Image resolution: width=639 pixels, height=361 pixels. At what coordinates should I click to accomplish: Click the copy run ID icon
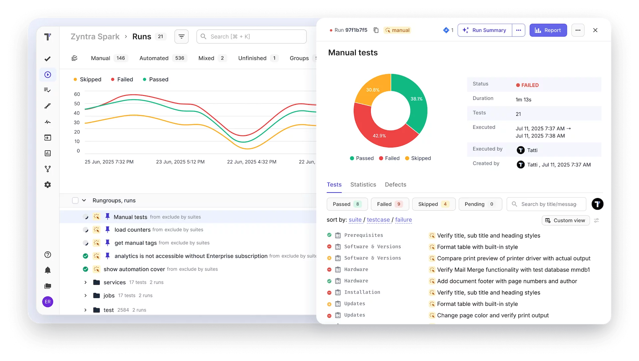coord(376,30)
